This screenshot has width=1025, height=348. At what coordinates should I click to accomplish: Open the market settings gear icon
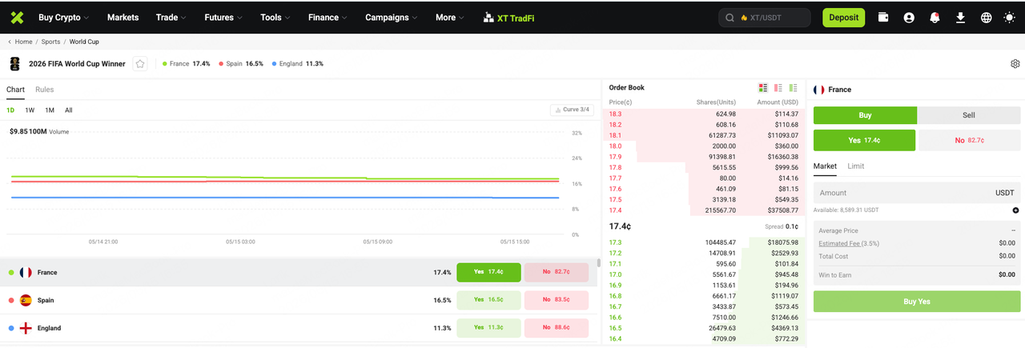coord(1015,64)
